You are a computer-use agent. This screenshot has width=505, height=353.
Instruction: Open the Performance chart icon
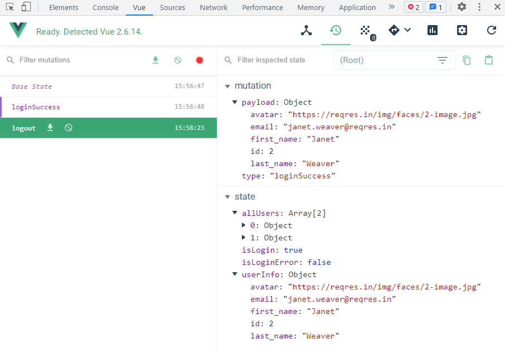[x=432, y=30]
